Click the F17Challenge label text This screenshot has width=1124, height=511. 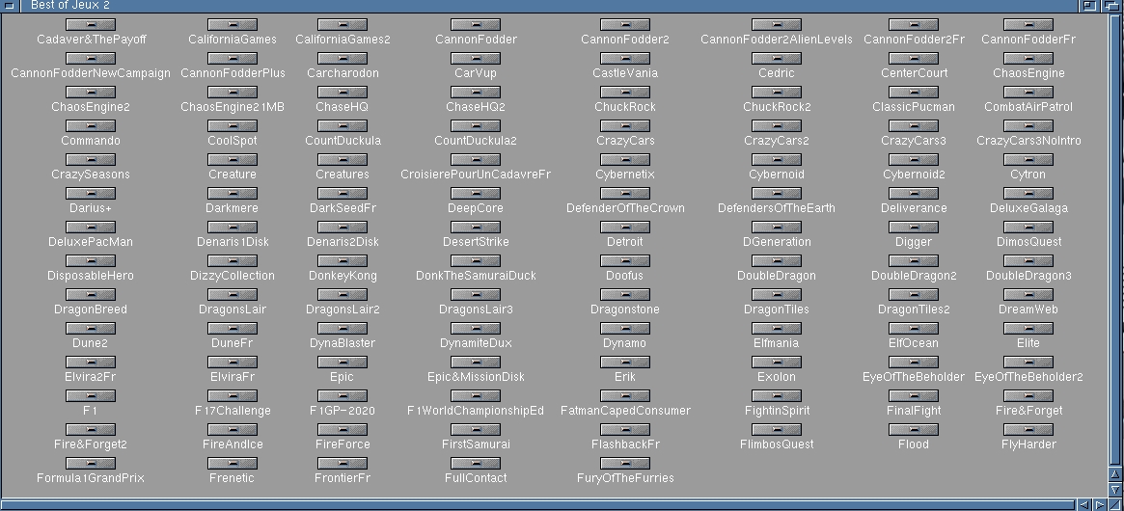click(233, 410)
